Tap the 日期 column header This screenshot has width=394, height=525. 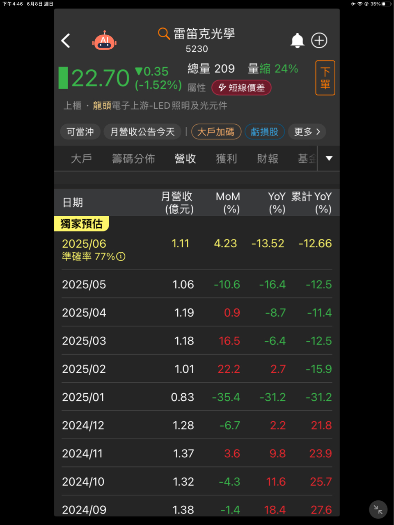tap(73, 203)
